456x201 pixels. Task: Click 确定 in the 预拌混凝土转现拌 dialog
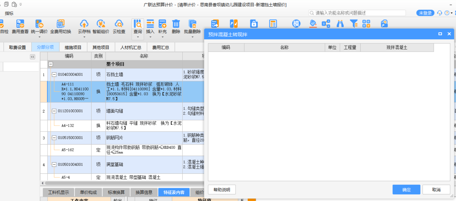406,190
